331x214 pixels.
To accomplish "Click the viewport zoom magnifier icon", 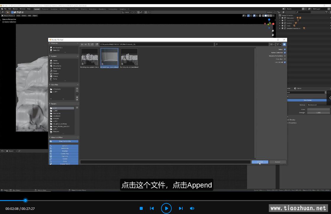I will coord(272,31).
